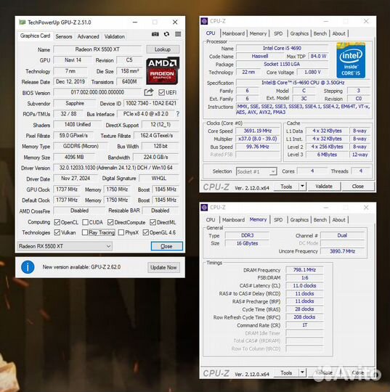Click the Subvendor Sapphire field

point(75,103)
